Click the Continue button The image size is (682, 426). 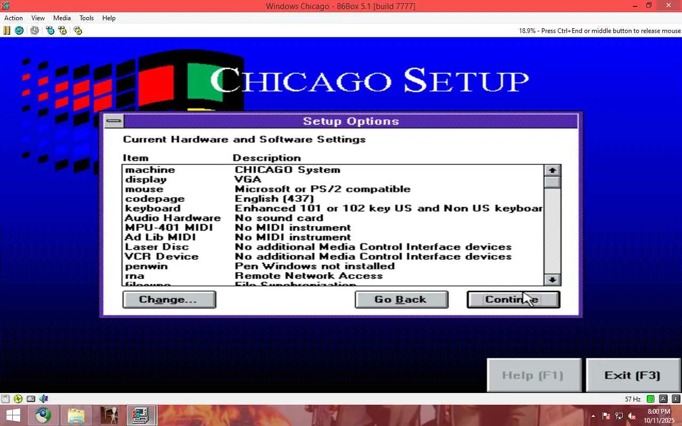(513, 299)
